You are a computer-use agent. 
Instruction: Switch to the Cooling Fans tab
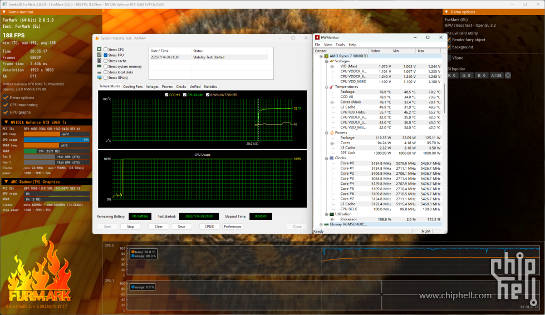133,86
